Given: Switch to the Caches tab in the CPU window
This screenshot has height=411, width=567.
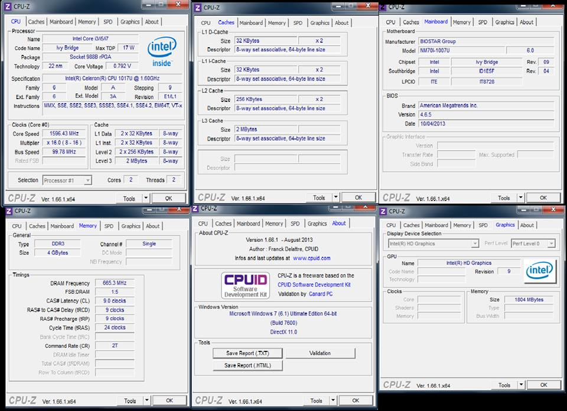Looking at the screenshot, I should tap(36, 22).
